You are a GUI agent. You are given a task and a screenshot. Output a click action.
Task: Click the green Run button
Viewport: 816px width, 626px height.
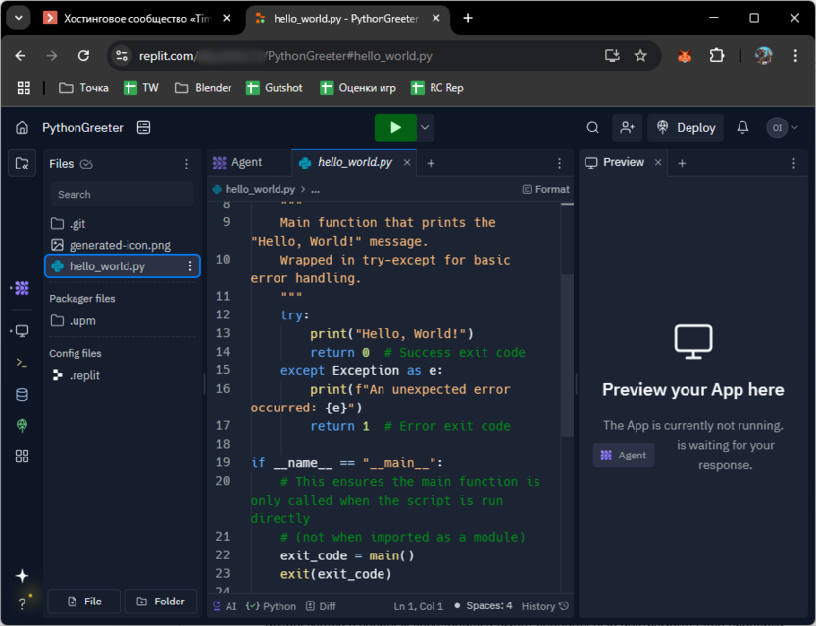click(394, 127)
